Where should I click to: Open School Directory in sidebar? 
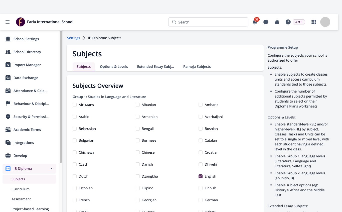[x=30, y=52]
